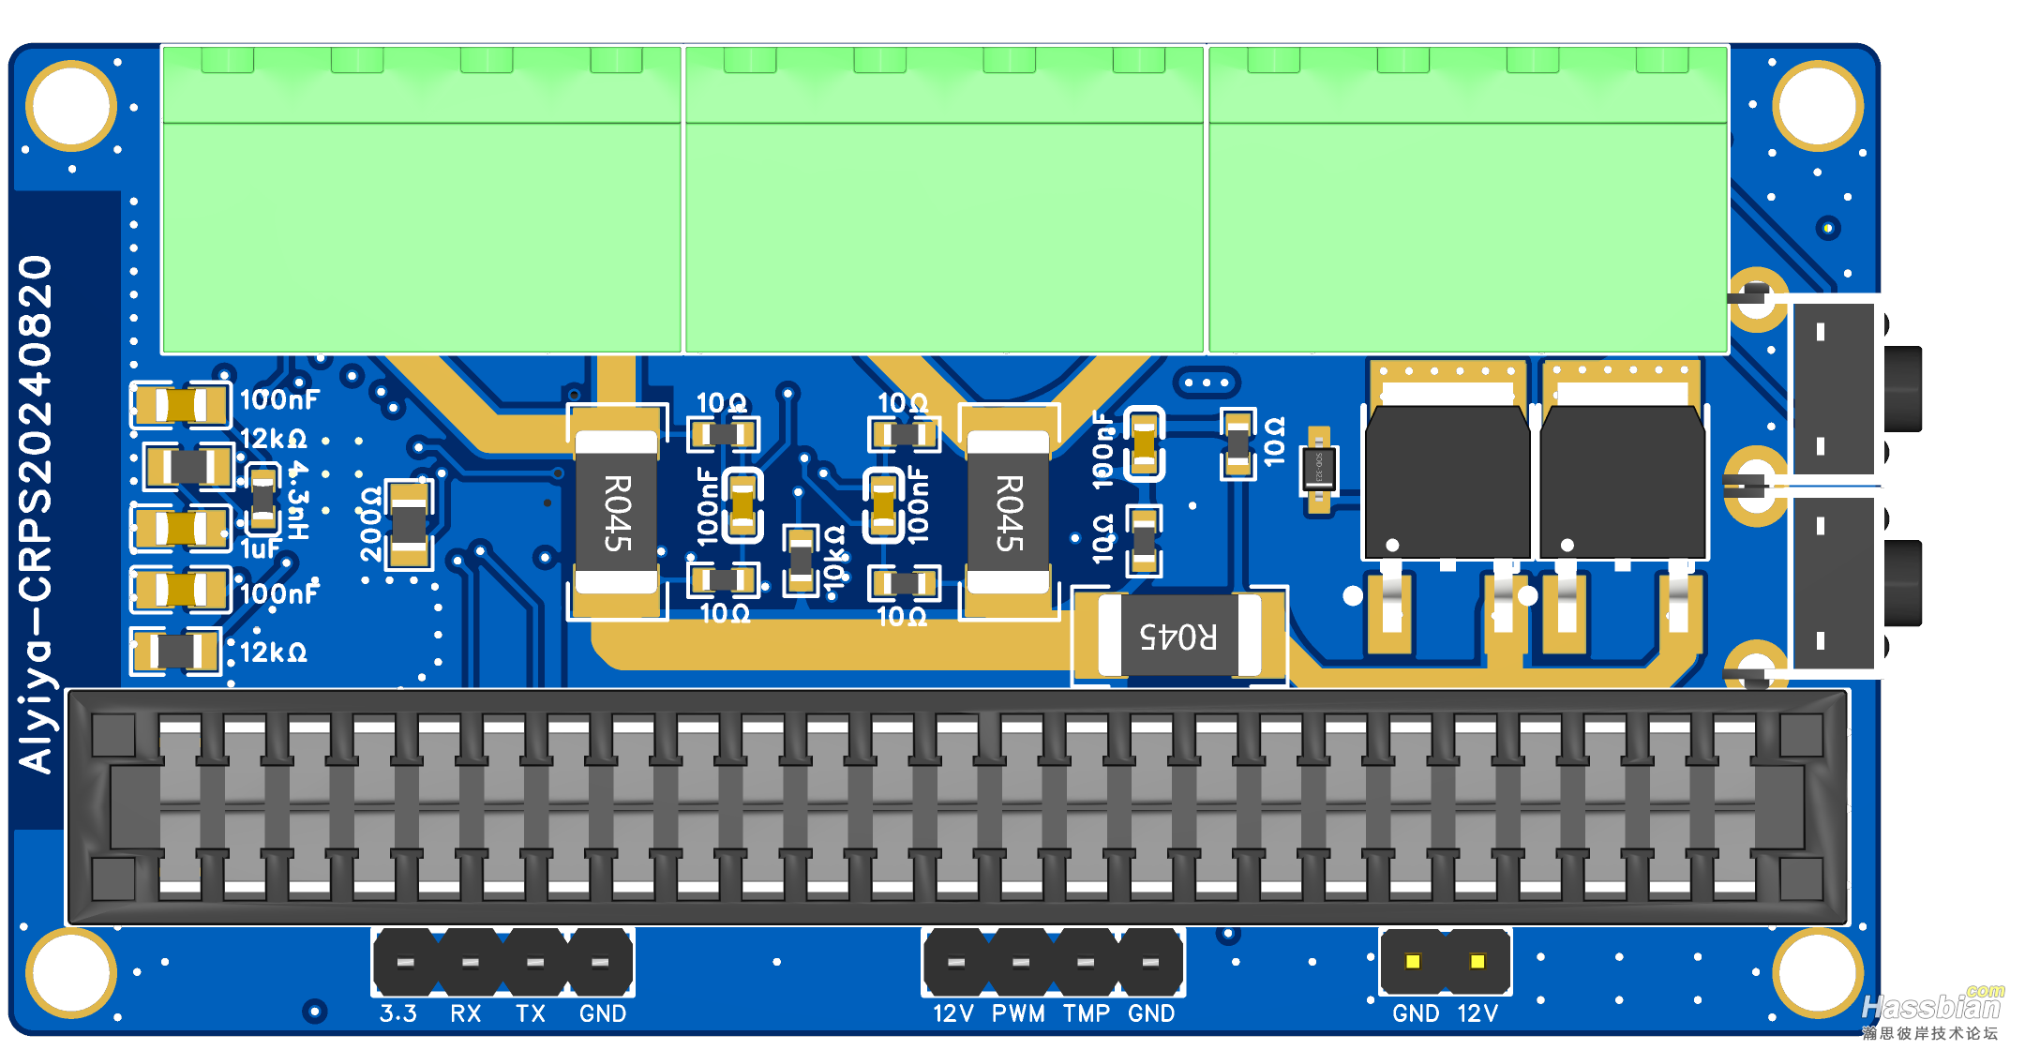Select the 100nF label just below the 1uF label
Image resolution: width=2025 pixels, height=1050 pixels.
(x=279, y=593)
